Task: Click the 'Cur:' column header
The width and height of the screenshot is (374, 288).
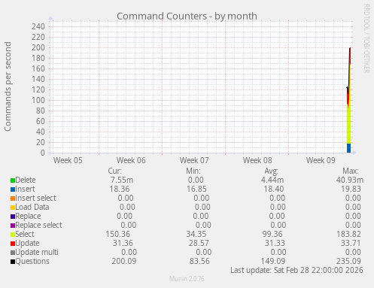Action: [115, 171]
